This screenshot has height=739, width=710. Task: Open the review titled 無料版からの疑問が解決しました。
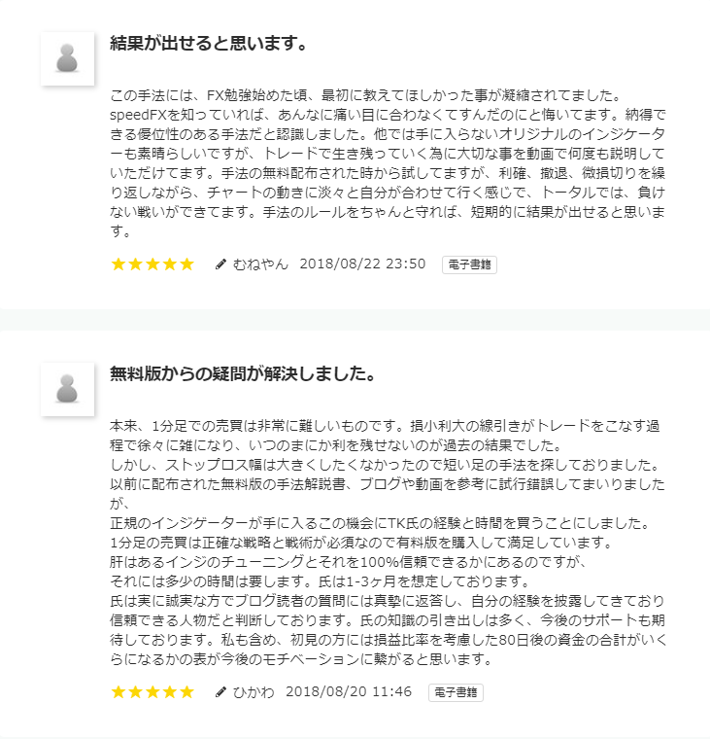tap(243, 374)
